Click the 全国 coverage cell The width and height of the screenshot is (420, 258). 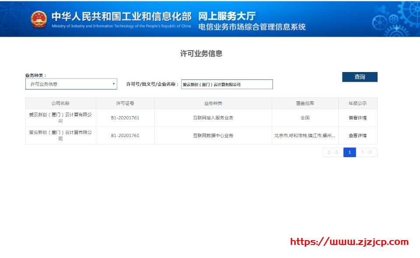pyautogui.click(x=305, y=117)
